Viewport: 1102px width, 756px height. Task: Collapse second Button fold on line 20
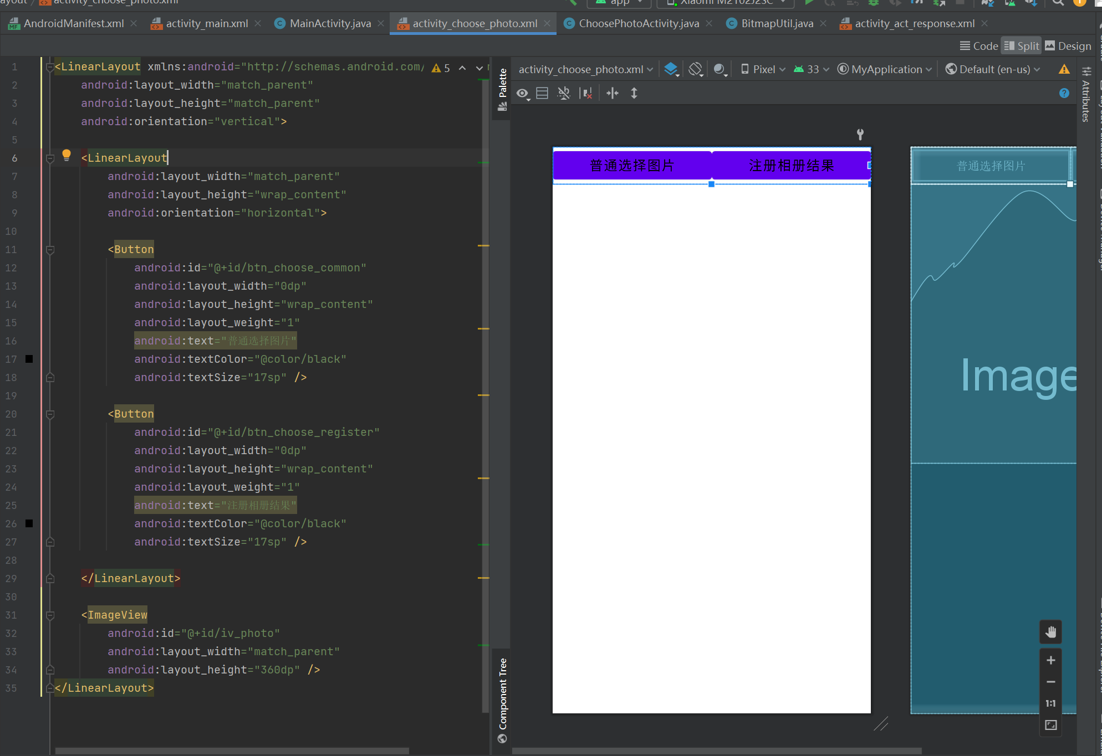coord(50,414)
